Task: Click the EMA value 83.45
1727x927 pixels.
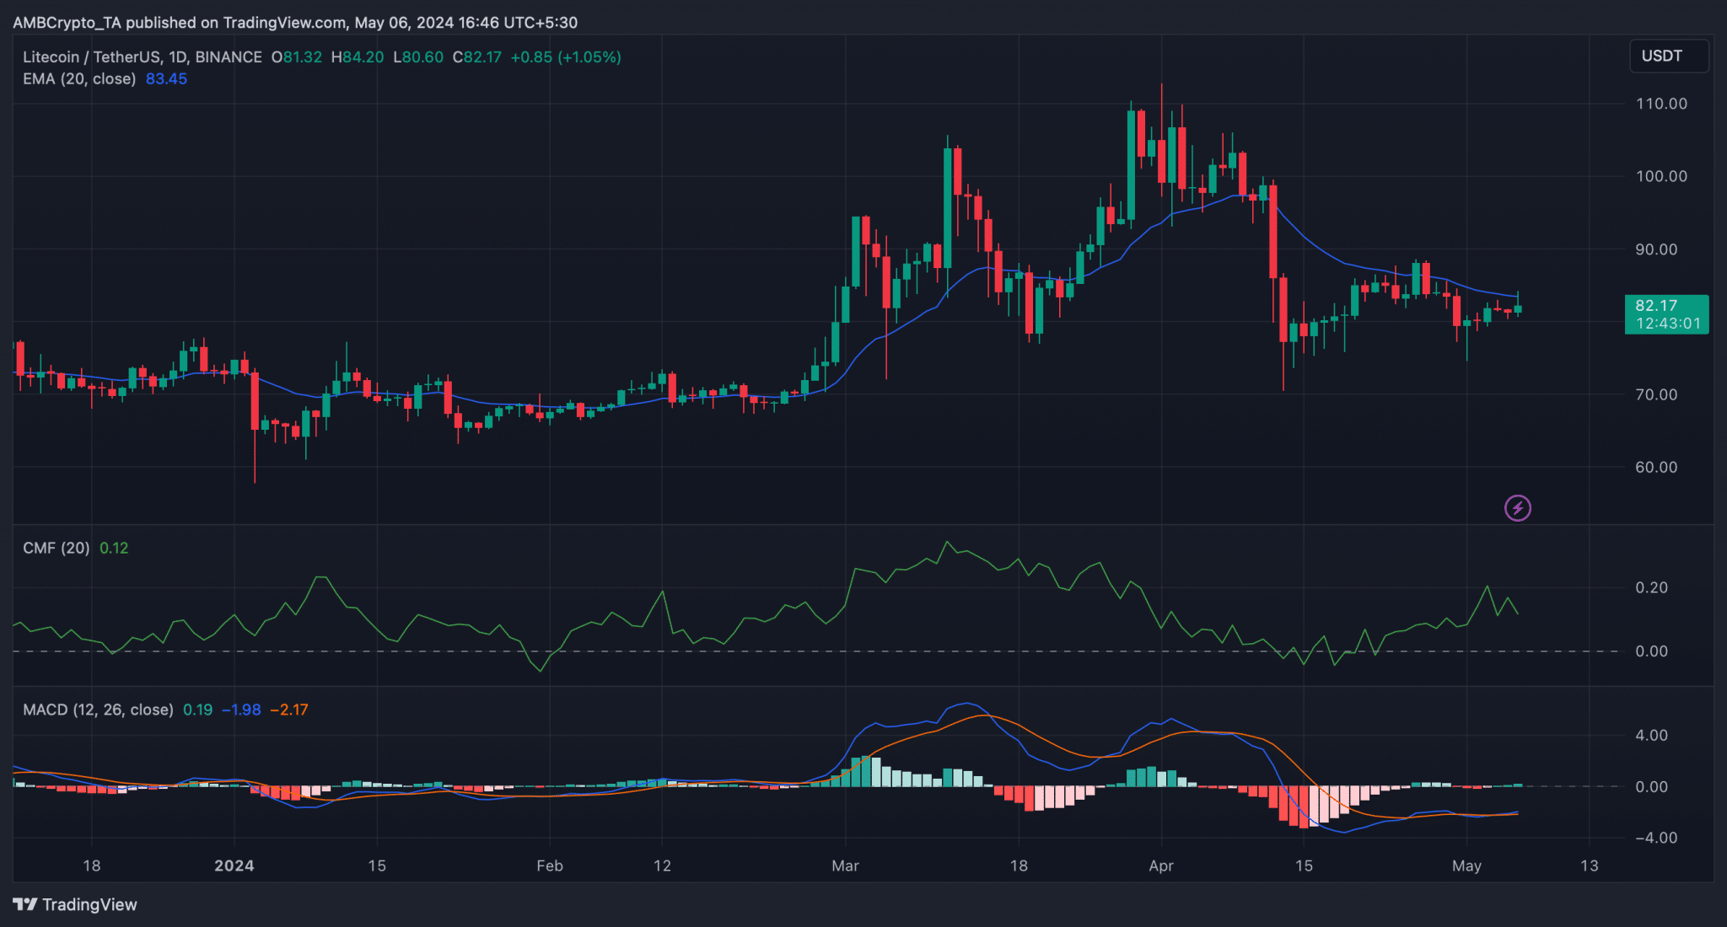Action: [166, 78]
